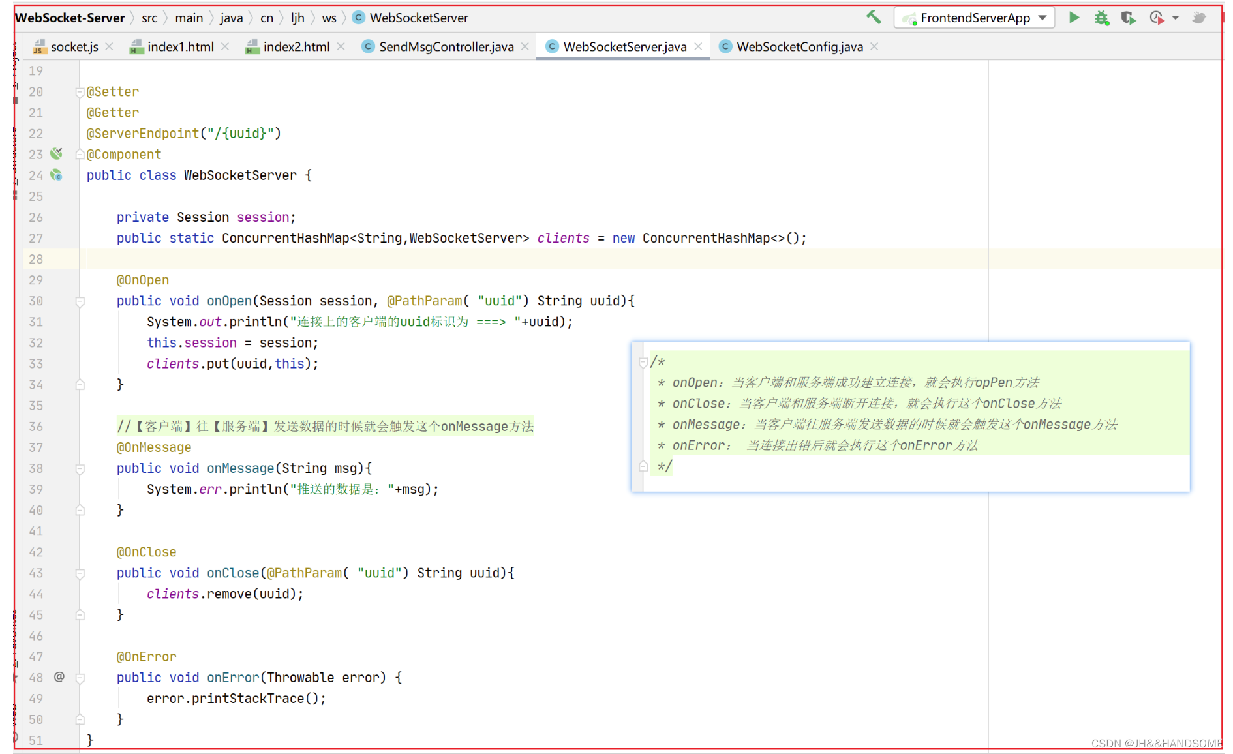The image size is (1233, 754).
Task: Click the fold end marker at line 34
Action: click(x=80, y=385)
